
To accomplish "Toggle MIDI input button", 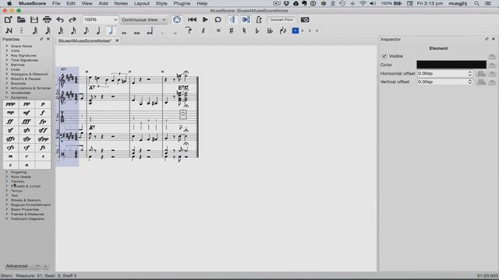I will 177,19.
